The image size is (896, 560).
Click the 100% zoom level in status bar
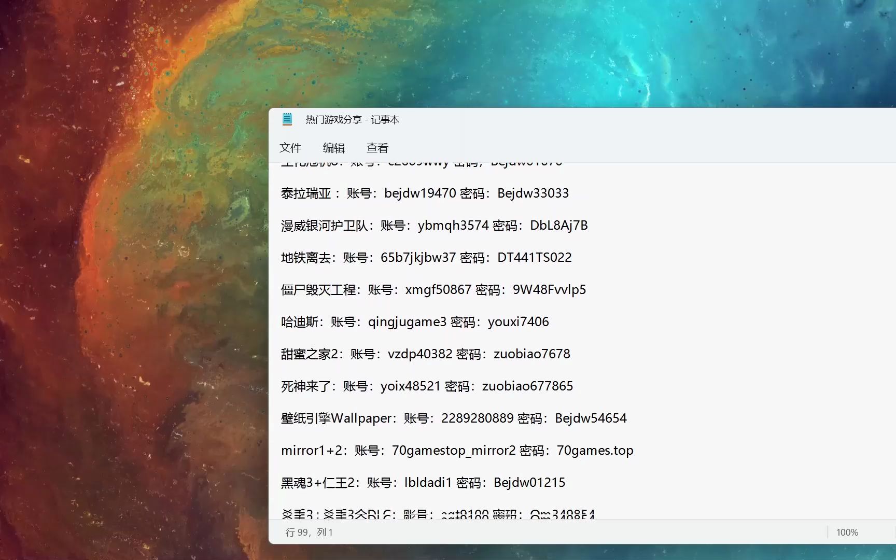tap(847, 532)
